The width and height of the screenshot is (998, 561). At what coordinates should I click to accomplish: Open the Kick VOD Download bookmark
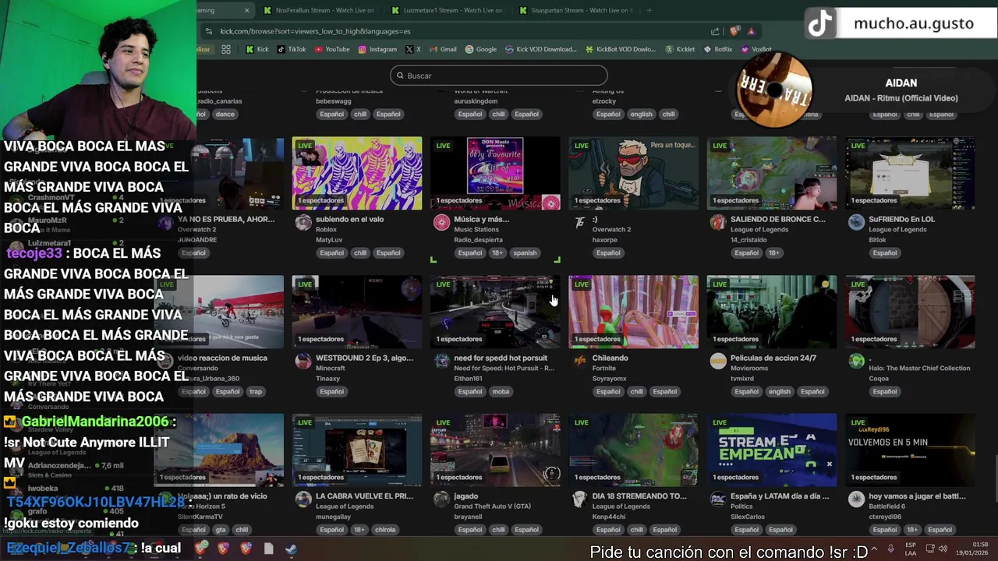(541, 49)
